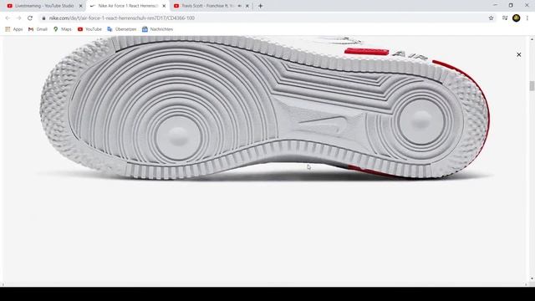This screenshot has width=535, height=301.
Task: Close the Livestreaming YouTube Studio tab
Action: click(81, 6)
